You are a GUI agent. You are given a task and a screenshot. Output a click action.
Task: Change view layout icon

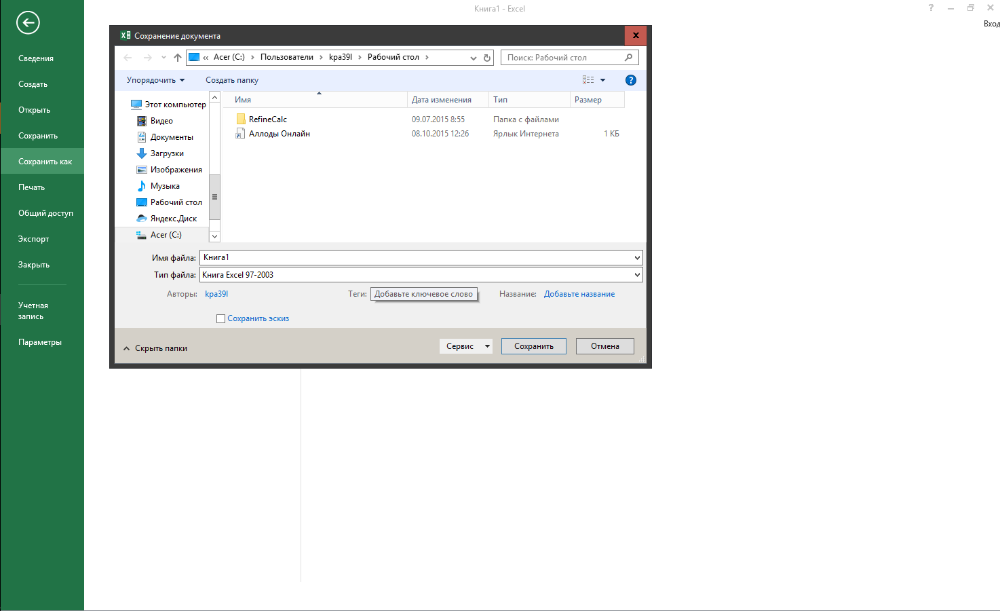pos(588,80)
